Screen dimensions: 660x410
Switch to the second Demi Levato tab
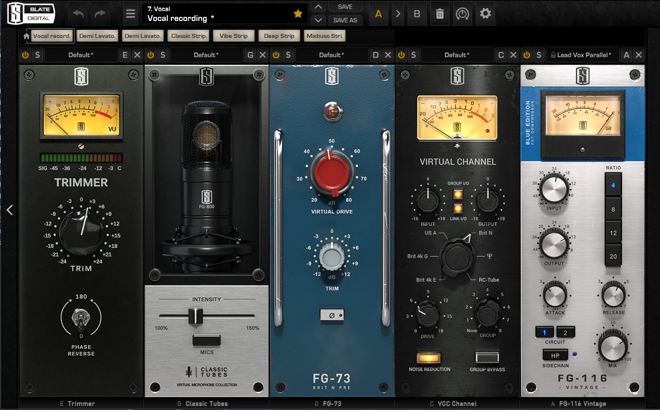pyautogui.click(x=143, y=36)
